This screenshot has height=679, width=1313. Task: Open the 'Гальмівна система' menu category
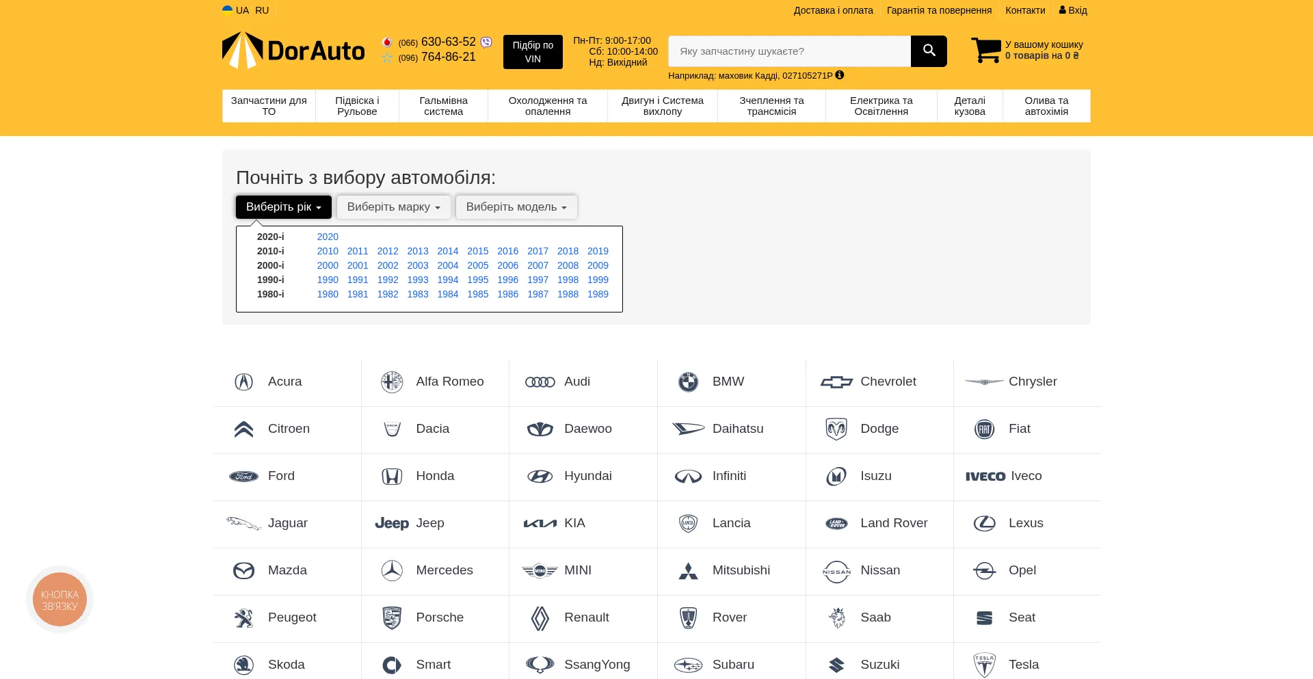(x=443, y=106)
